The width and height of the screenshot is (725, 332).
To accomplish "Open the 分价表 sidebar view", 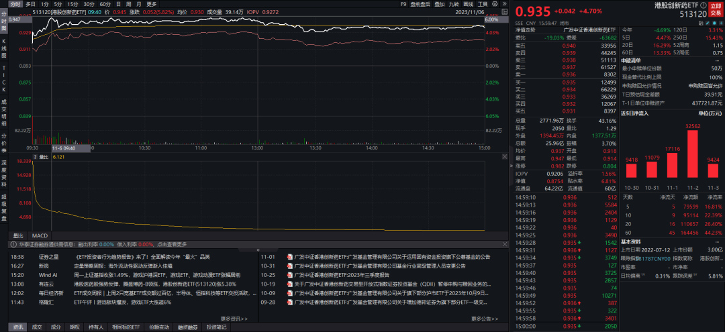I will click(x=4, y=143).
